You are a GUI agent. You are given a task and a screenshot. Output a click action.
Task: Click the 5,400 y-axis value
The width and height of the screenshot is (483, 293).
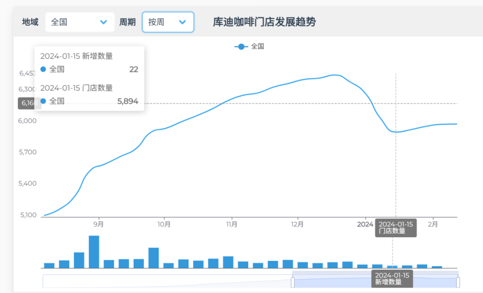pyautogui.click(x=27, y=184)
